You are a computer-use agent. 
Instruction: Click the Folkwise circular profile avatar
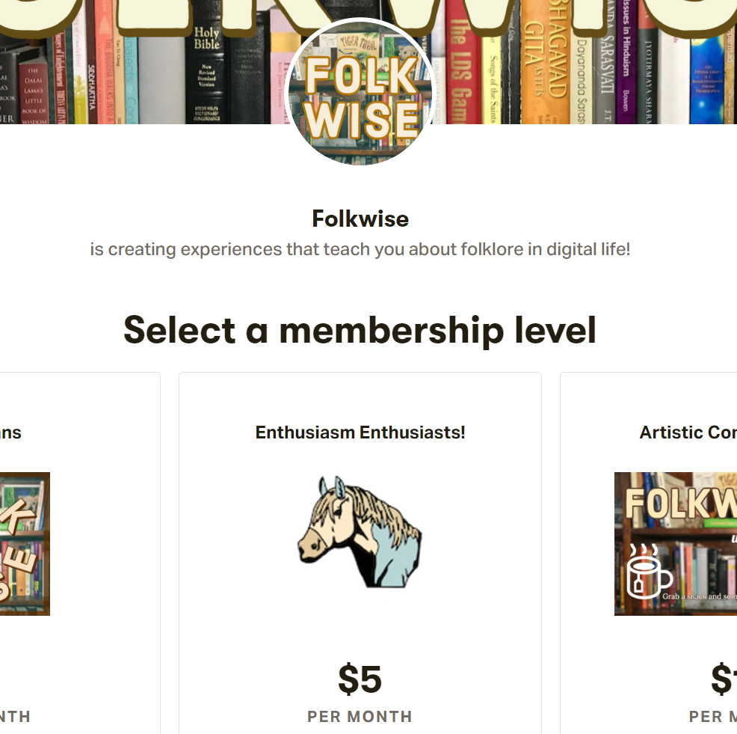point(360,92)
